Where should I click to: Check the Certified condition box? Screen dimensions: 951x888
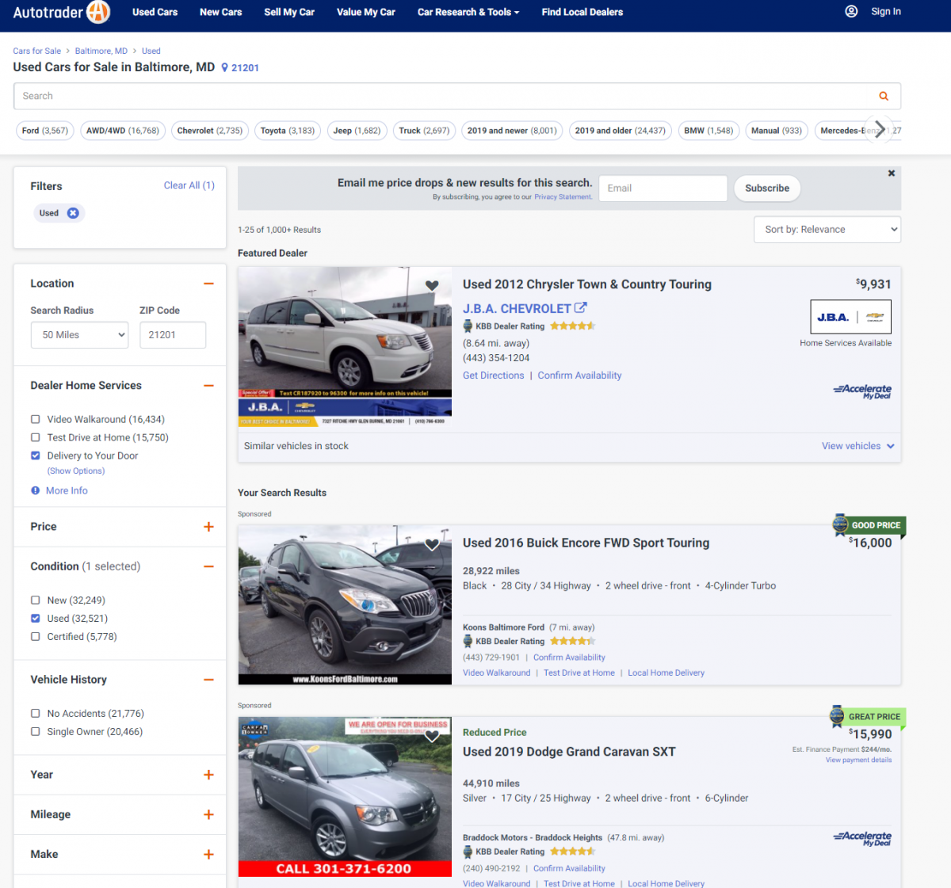[x=35, y=637]
